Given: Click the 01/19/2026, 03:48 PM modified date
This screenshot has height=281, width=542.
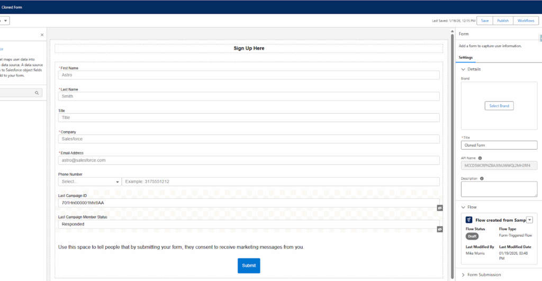Looking at the screenshot, I should click(513, 256).
